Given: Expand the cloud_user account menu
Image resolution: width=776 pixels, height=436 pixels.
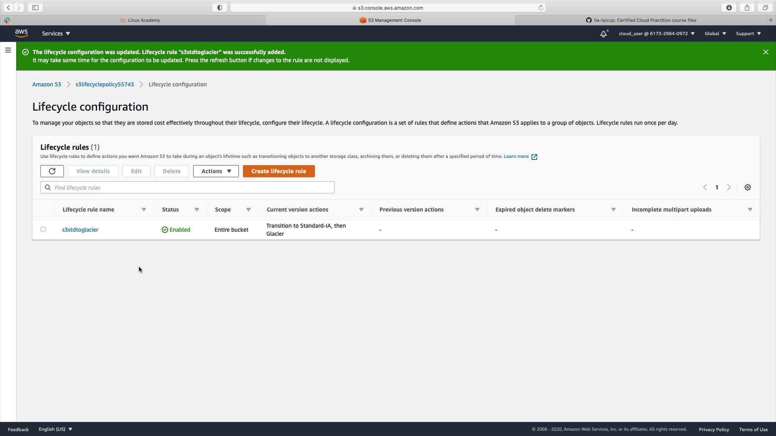Looking at the screenshot, I should (x=656, y=34).
